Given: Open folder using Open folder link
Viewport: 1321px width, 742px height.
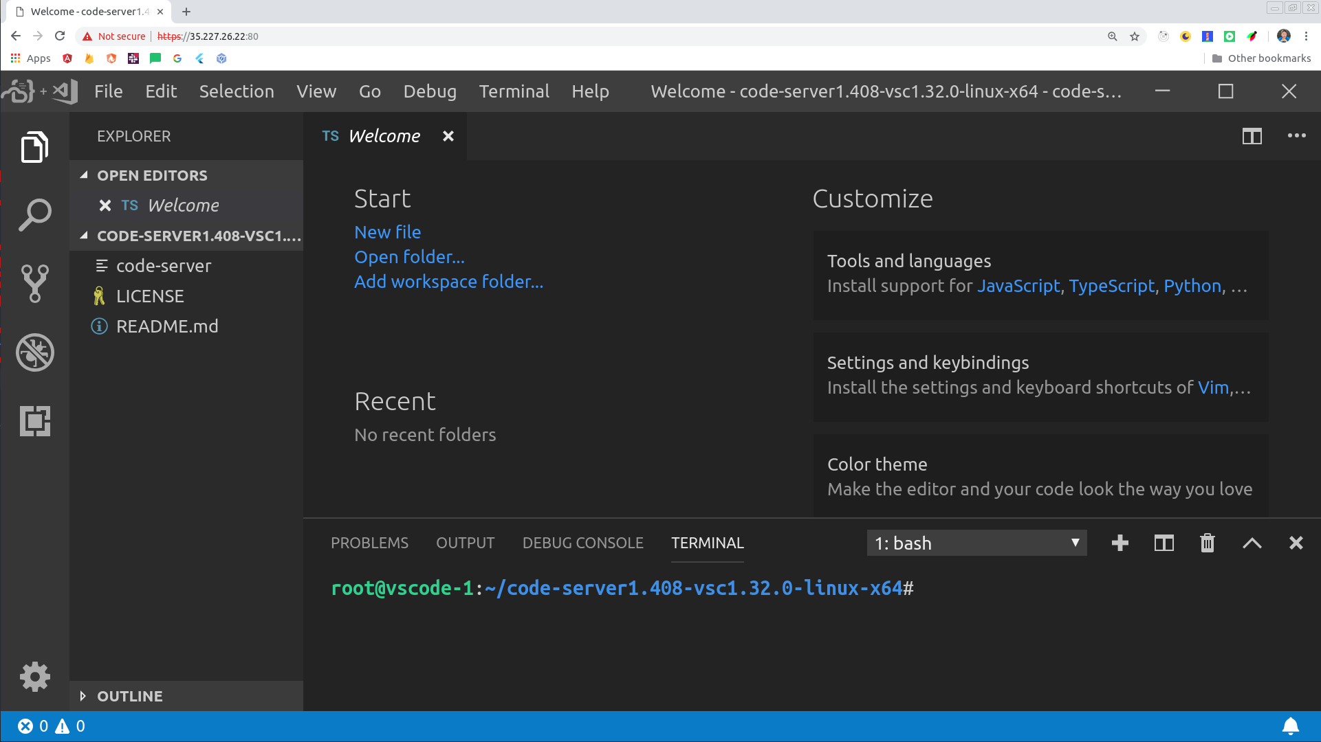Looking at the screenshot, I should [409, 256].
